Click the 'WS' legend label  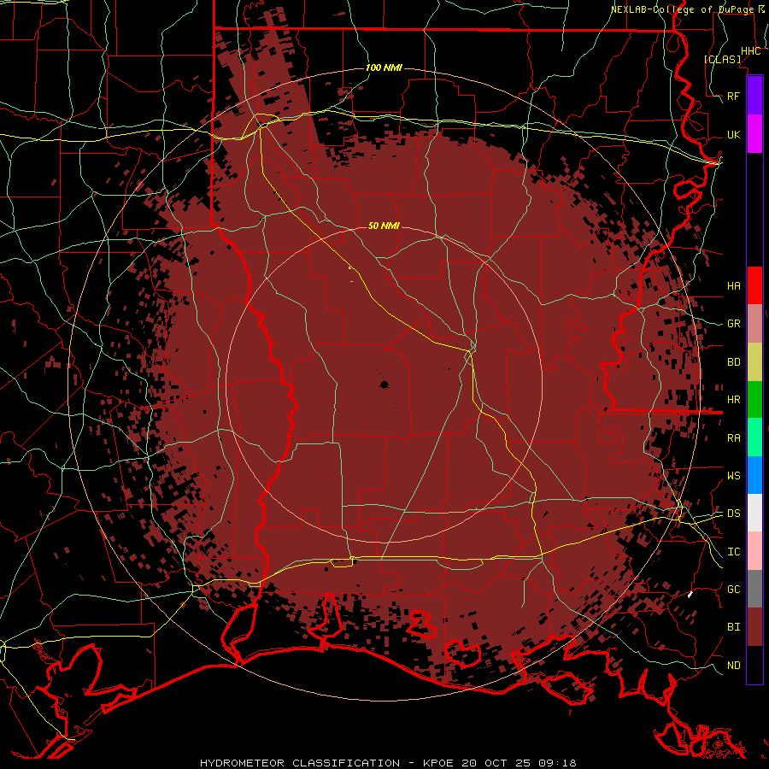pos(733,475)
